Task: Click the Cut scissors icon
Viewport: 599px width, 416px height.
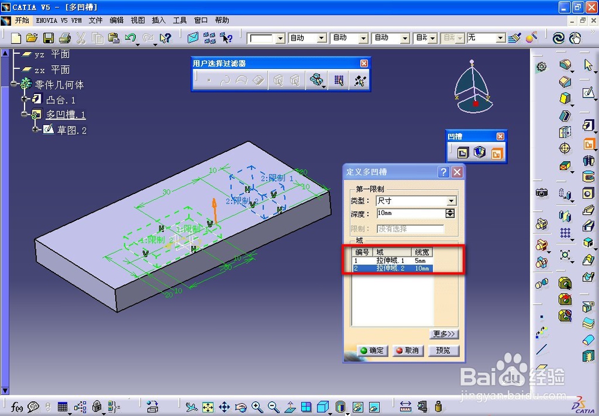Action: tap(81, 38)
